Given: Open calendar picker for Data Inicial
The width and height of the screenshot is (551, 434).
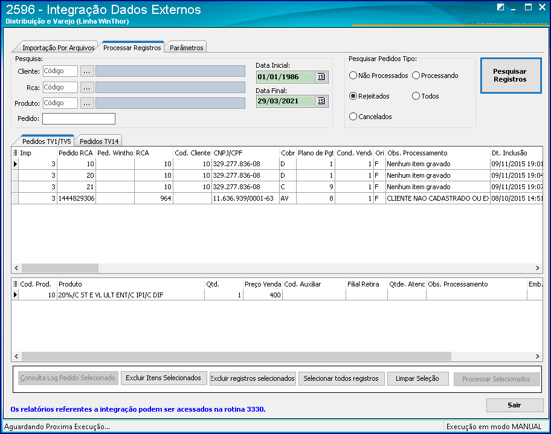Looking at the screenshot, I should [321, 77].
